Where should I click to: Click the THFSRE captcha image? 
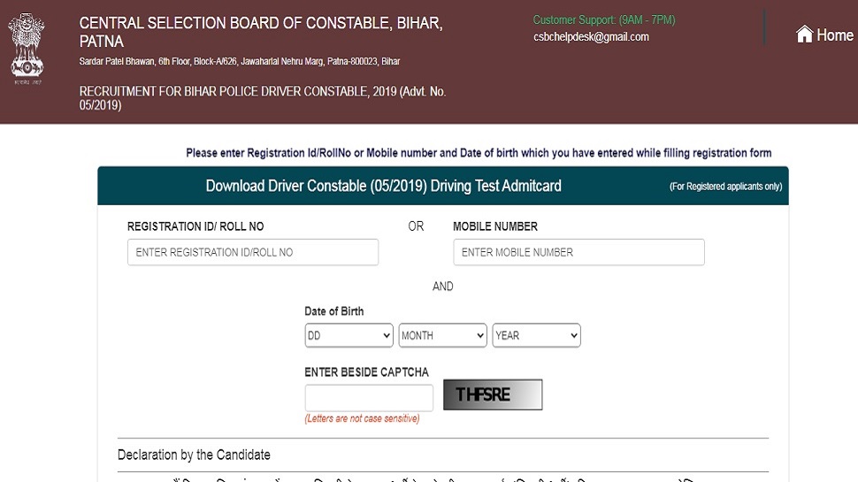point(493,394)
